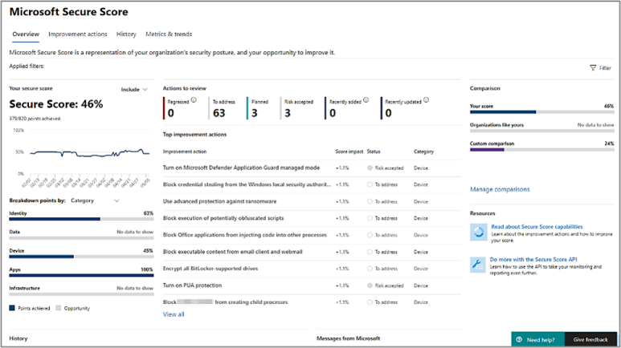Image resolution: width=621 pixels, height=348 pixels.
Task: Click View all under top improvement actions
Action: click(174, 314)
